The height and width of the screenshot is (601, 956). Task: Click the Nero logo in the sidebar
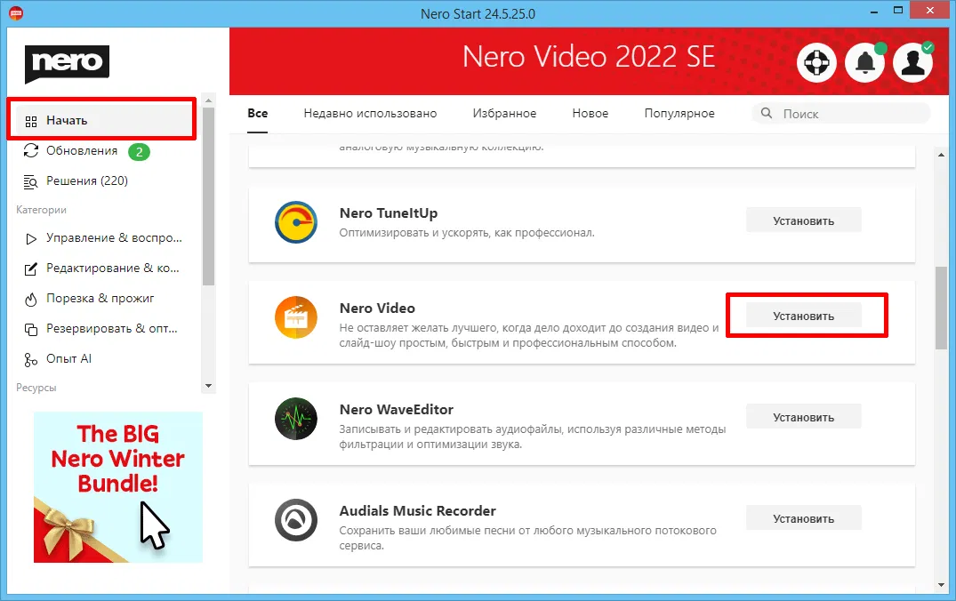coord(67,63)
